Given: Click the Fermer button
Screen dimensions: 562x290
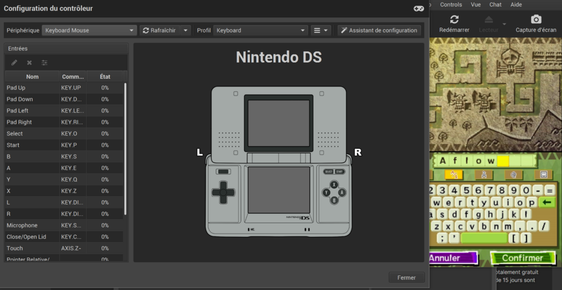Looking at the screenshot, I should tap(406, 278).
